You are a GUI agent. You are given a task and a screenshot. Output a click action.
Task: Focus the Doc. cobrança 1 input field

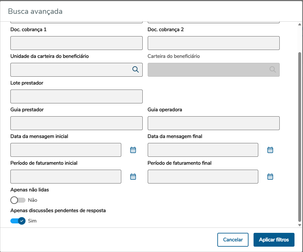point(76,43)
